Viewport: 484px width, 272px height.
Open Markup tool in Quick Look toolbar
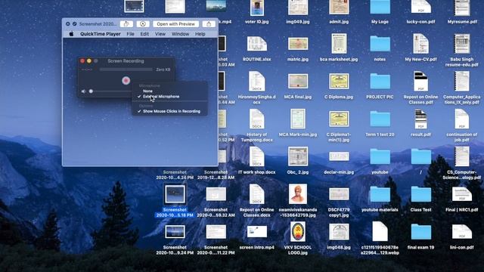point(143,23)
